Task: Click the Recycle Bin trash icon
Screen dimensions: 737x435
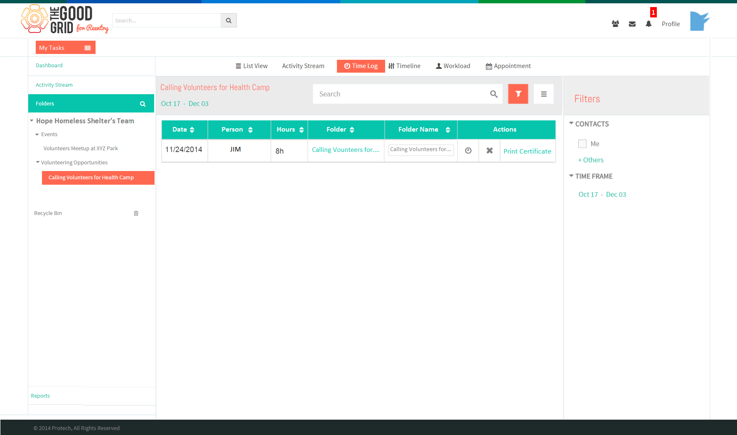Action: click(136, 213)
